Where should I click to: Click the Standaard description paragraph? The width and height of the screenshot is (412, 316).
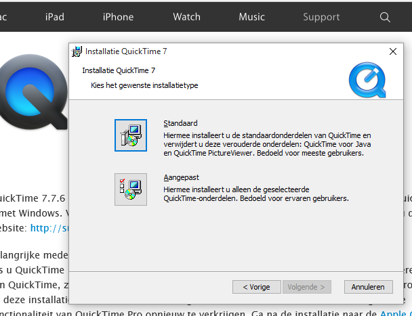tap(267, 144)
